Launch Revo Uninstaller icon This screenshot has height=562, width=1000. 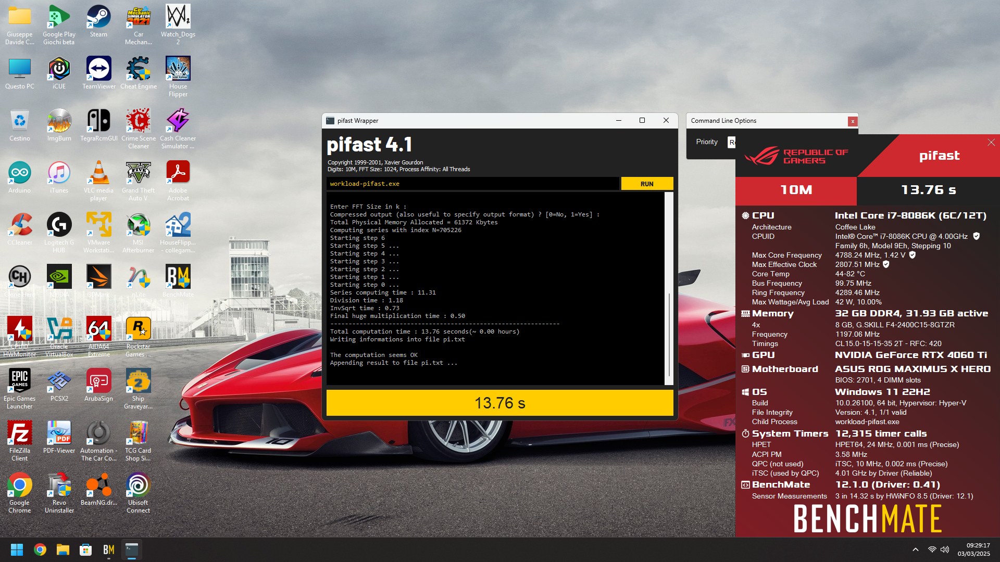click(59, 493)
